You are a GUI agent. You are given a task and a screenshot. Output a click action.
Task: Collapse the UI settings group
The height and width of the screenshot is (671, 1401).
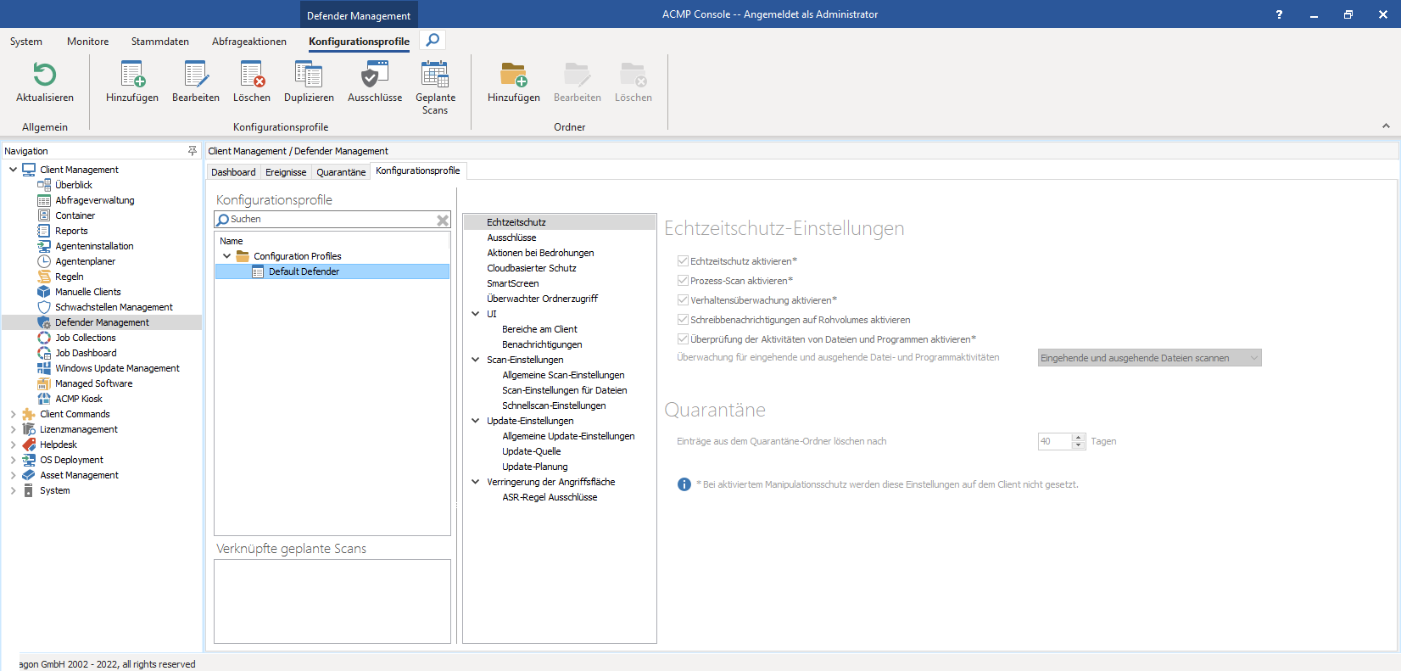point(476,314)
